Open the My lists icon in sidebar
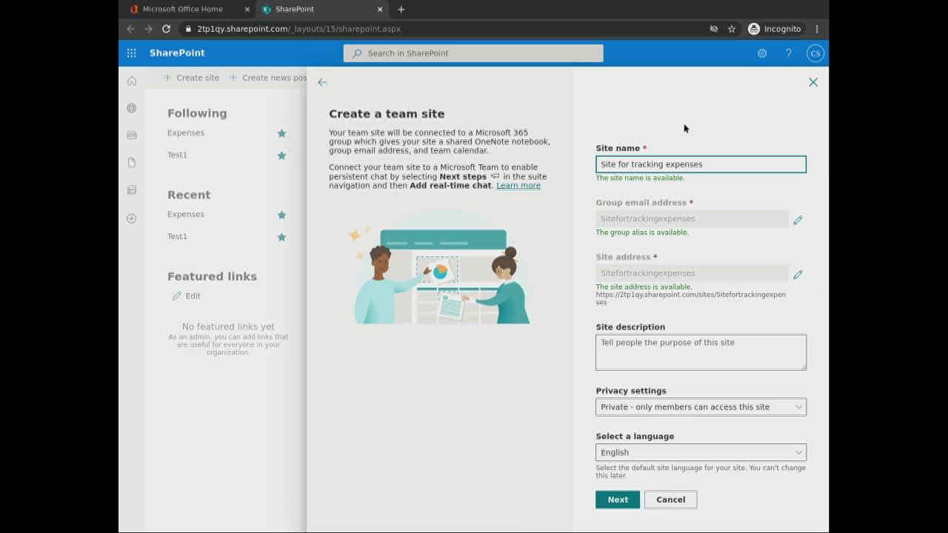The image size is (948, 533). (132, 190)
